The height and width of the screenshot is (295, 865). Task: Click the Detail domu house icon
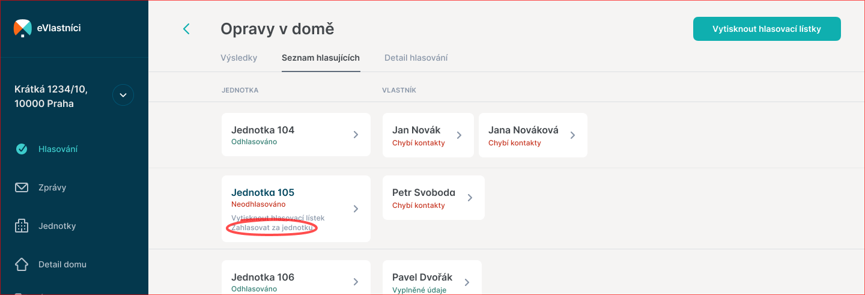tap(22, 264)
